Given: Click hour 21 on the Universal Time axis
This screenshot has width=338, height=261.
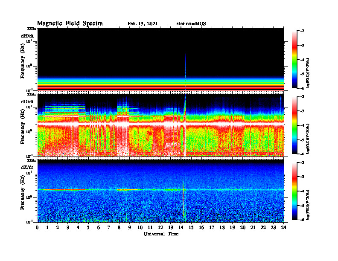Looking at the screenshot, I should coord(253,227).
